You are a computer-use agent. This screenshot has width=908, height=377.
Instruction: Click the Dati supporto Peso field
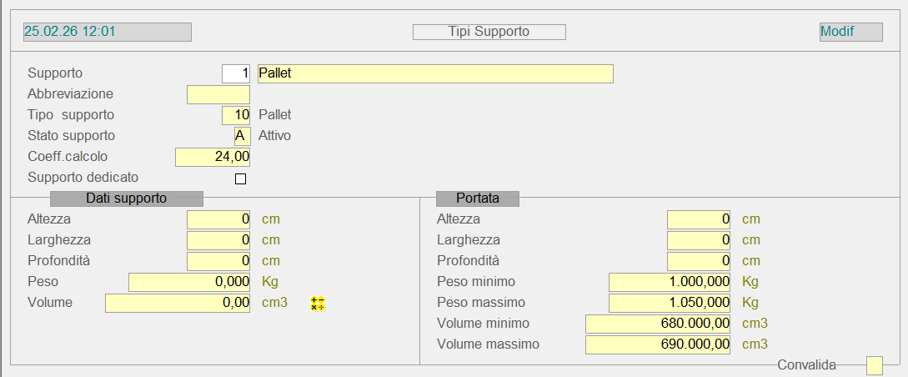pyautogui.click(x=189, y=282)
